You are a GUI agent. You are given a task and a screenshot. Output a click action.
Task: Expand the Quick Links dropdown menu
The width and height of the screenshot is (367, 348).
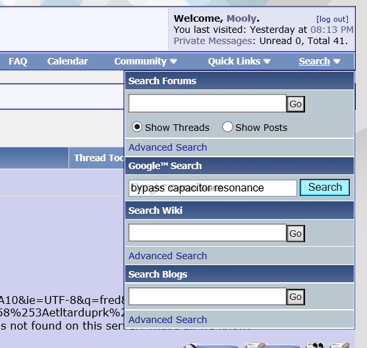pos(239,61)
